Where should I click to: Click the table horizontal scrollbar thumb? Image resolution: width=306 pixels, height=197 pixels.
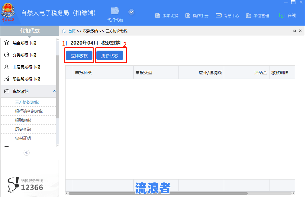point(158,193)
